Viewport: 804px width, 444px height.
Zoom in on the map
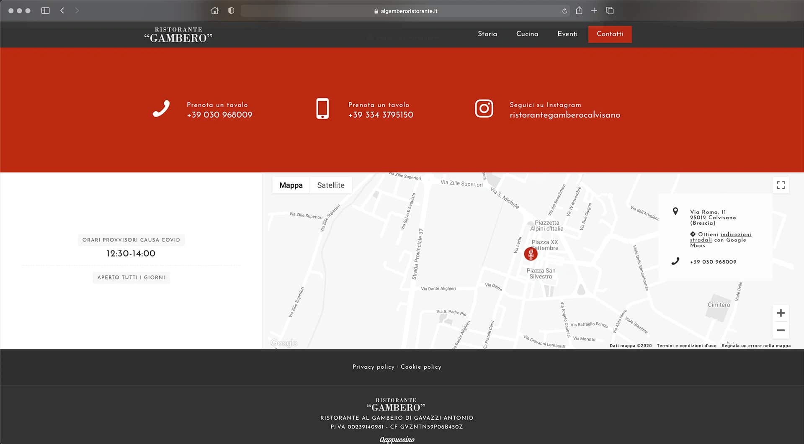(x=781, y=313)
